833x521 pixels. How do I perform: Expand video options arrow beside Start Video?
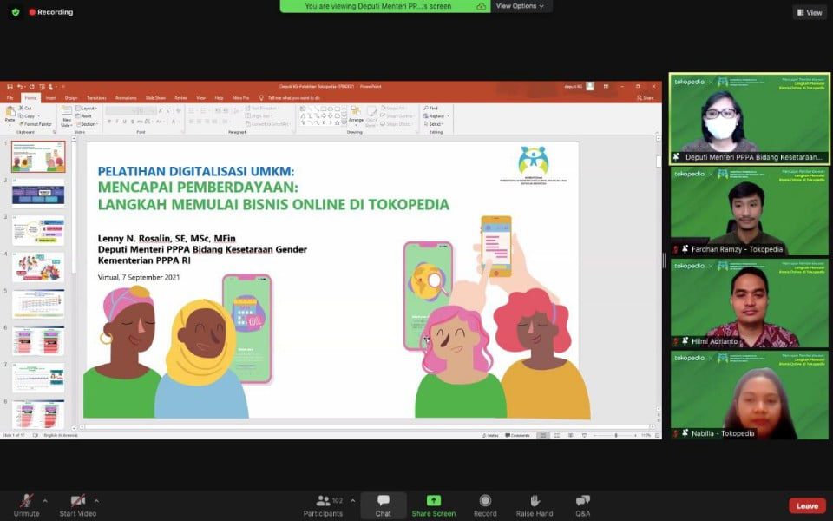point(96,501)
